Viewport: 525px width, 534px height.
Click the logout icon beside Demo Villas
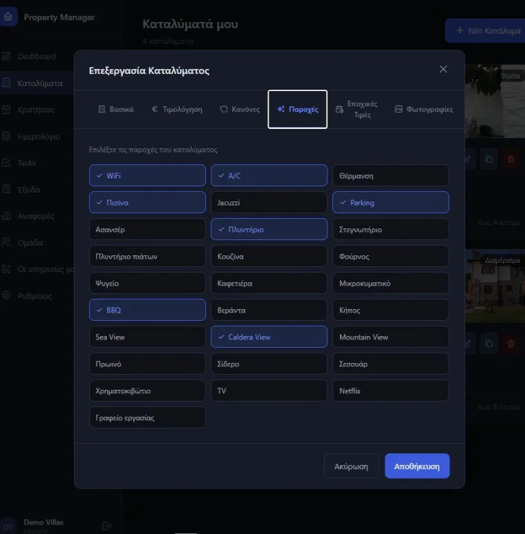point(106,526)
